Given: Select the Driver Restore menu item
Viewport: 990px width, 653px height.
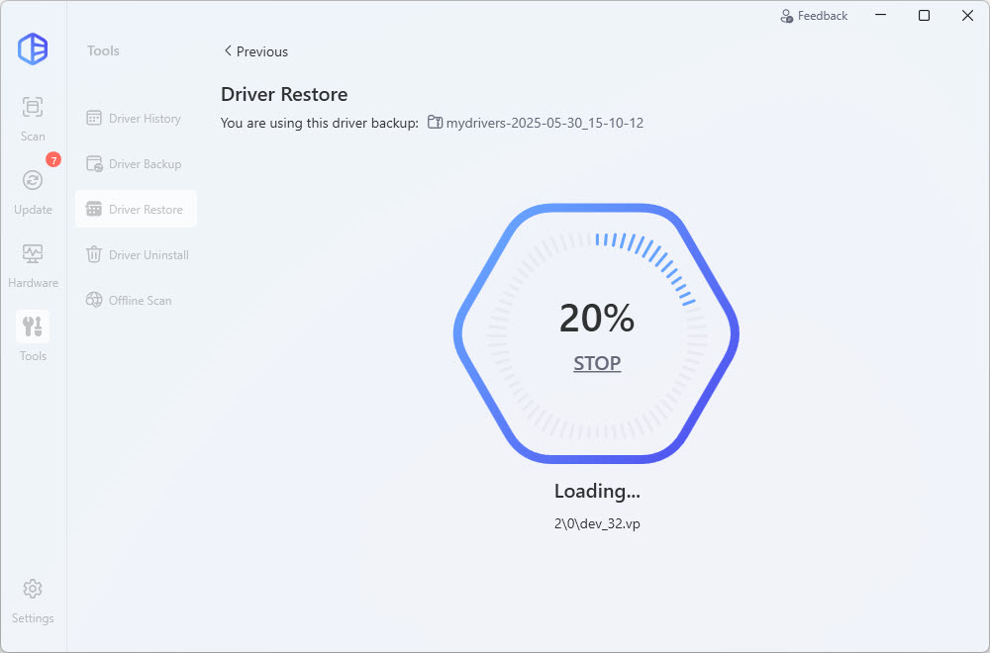Looking at the screenshot, I should click(146, 210).
